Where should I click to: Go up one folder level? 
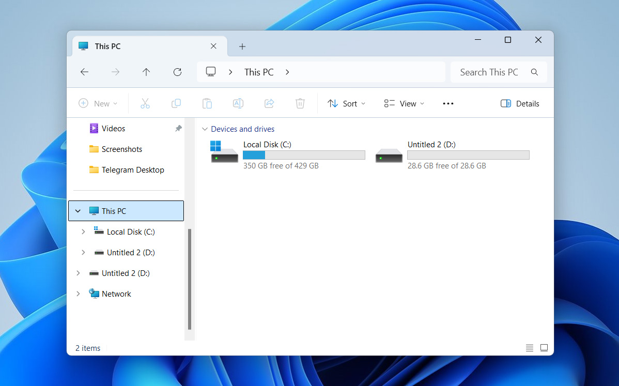[146, 72]
